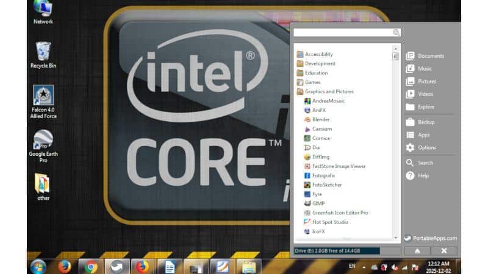
Task: Open Chrome from the Windows taskbar
Action: pyautogui.click(x=90, y=267)
